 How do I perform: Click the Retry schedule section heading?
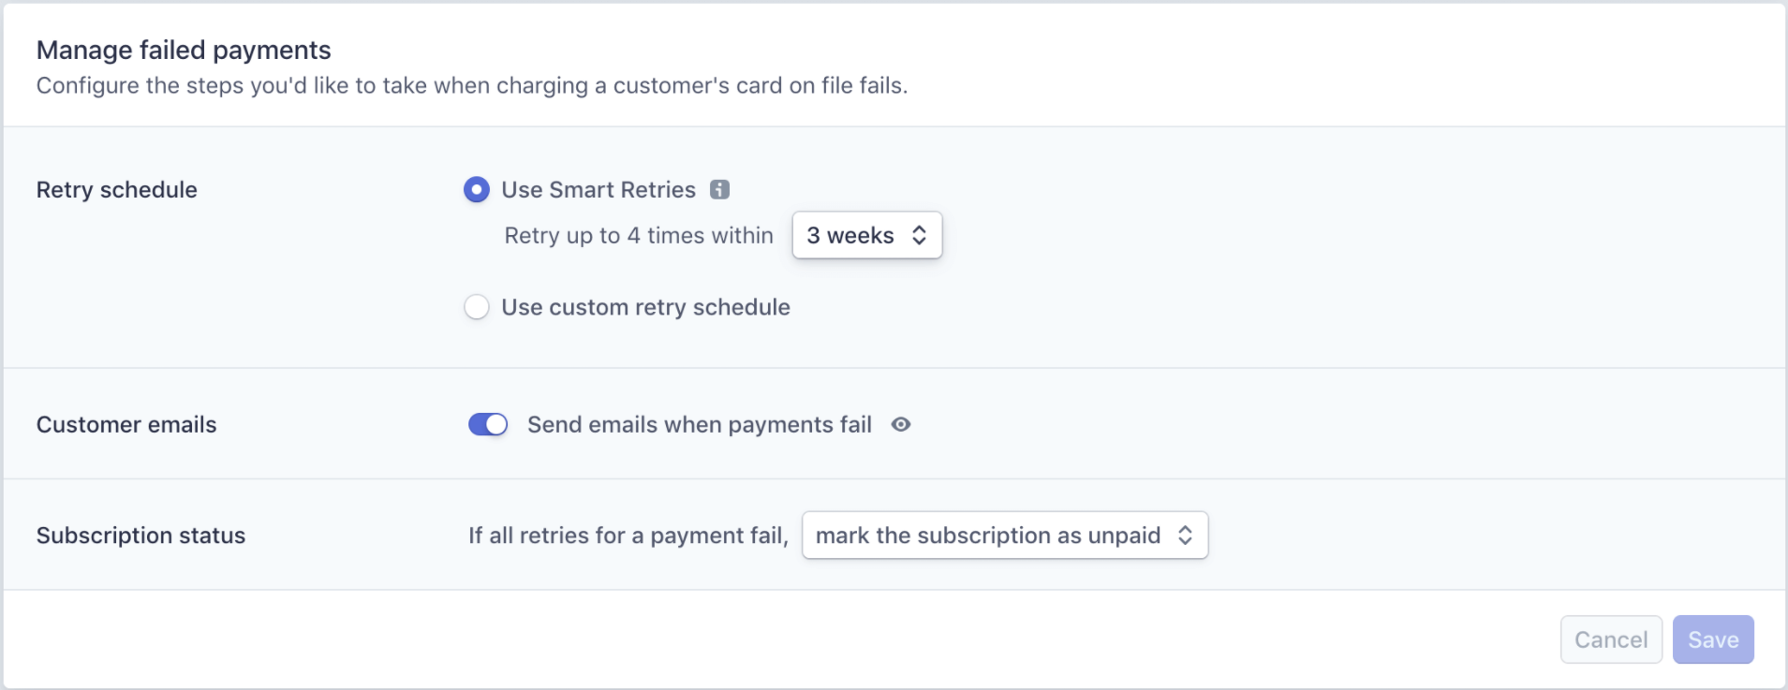pos(117,189)
